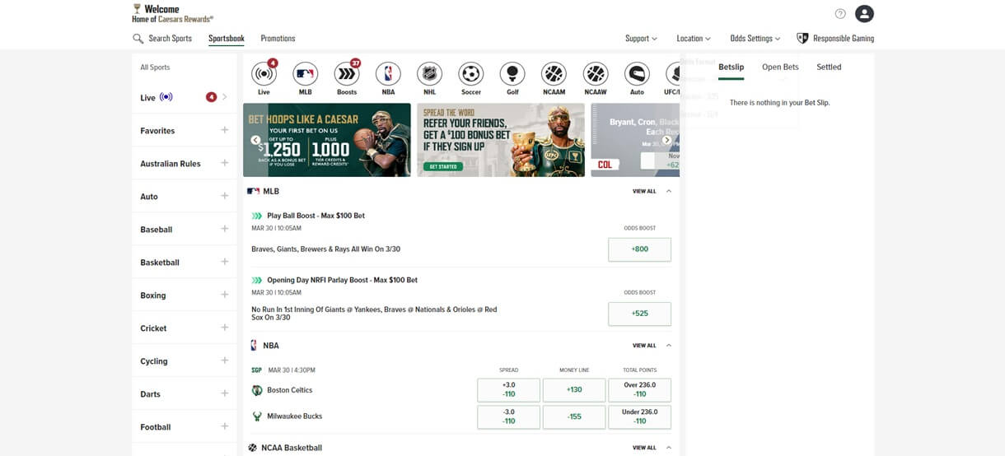This screenshot has width=1005, height=456.
Task: Select the NCAAM basketball icon
Action: click(x=554, y=74)
